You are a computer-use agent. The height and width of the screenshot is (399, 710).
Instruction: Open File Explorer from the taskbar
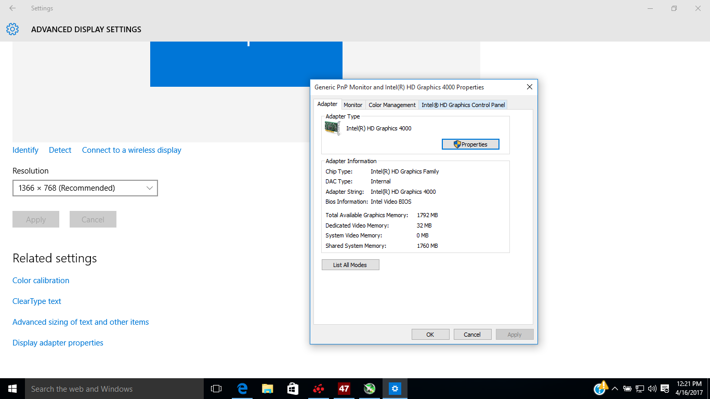pyautogui.click(x=267, y=388)
